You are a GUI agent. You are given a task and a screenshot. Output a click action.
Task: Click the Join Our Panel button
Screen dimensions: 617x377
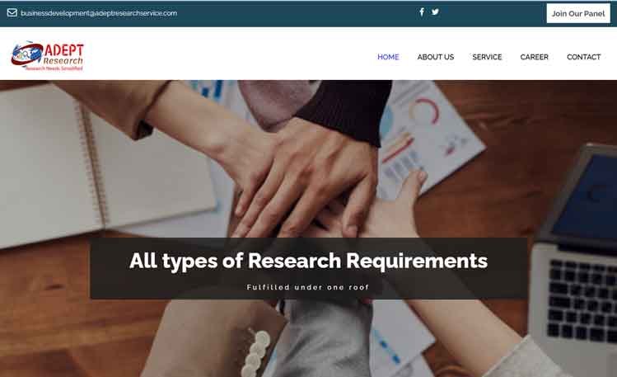click(x=578, y=13)
